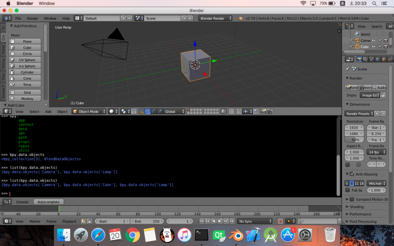
Task: Open the Select menu in 3D view
Action: 34,111
